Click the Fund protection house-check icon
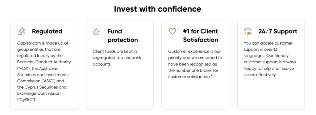This screenshot has height=115, width=316. point(97,31)
